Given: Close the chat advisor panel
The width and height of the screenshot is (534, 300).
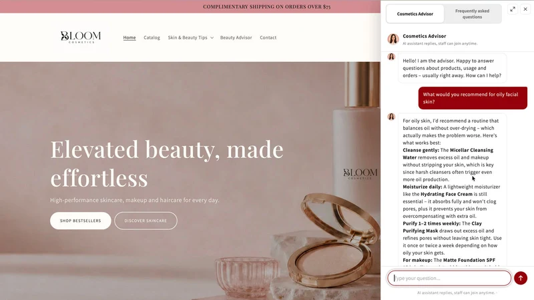Looking at the screenshot, I should pyautogui.click(x=525, y=9).
